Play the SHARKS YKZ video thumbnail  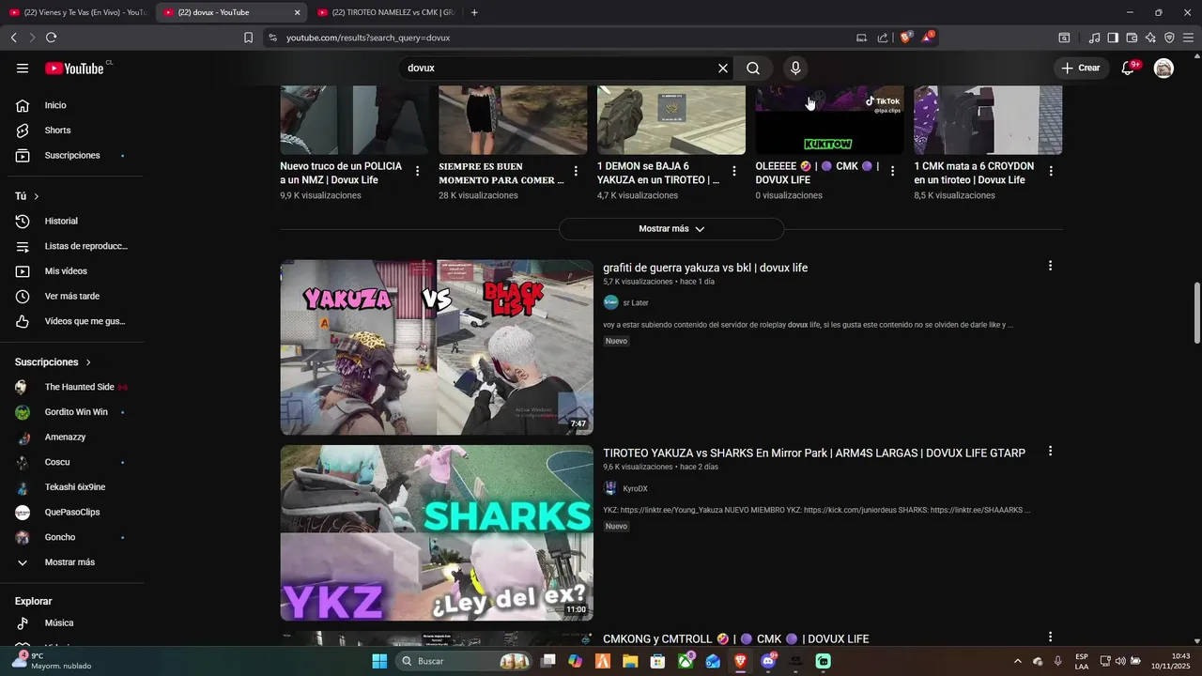pos(437,533)
